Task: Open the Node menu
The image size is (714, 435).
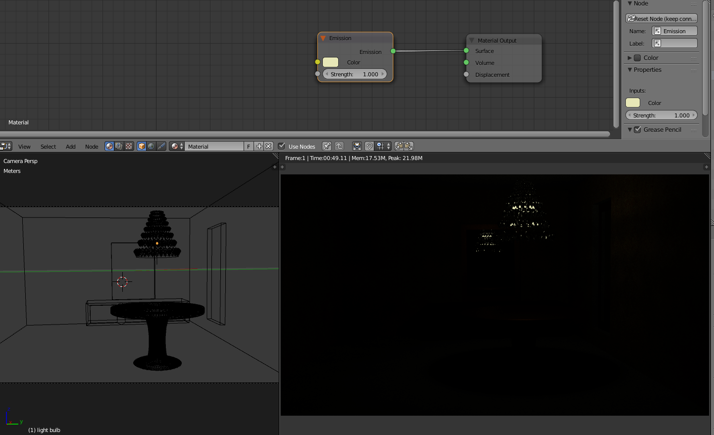Action: [92, 147]
